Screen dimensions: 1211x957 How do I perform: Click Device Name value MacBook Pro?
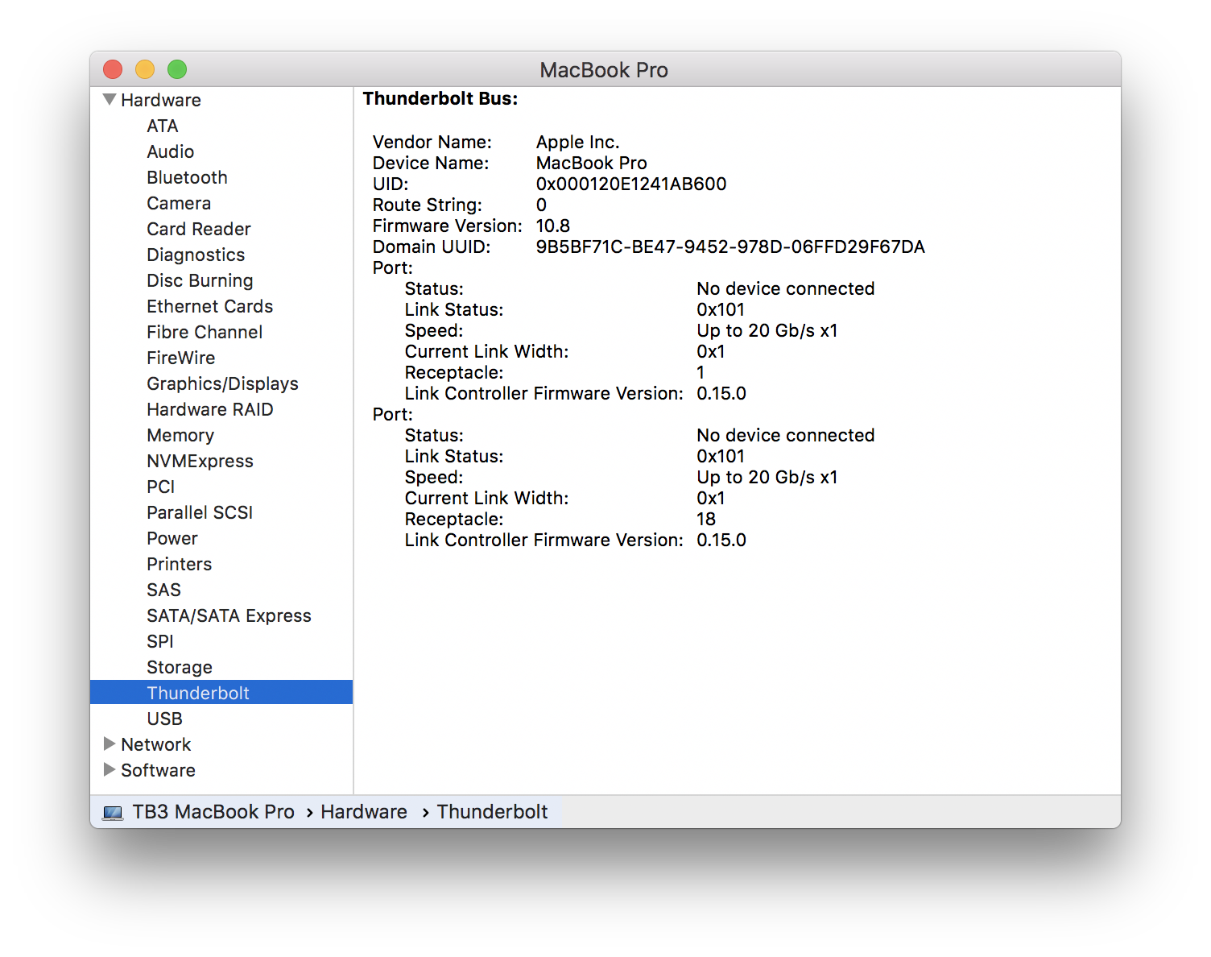[592, 163]
